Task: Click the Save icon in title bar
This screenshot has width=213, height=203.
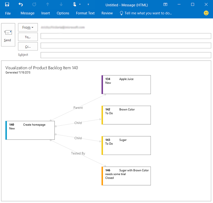Action: 7,5
